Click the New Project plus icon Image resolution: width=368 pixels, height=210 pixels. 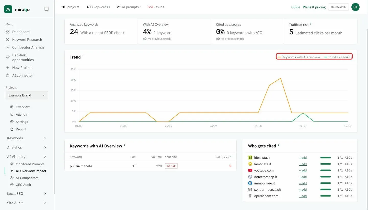click(x=8, y=68)
